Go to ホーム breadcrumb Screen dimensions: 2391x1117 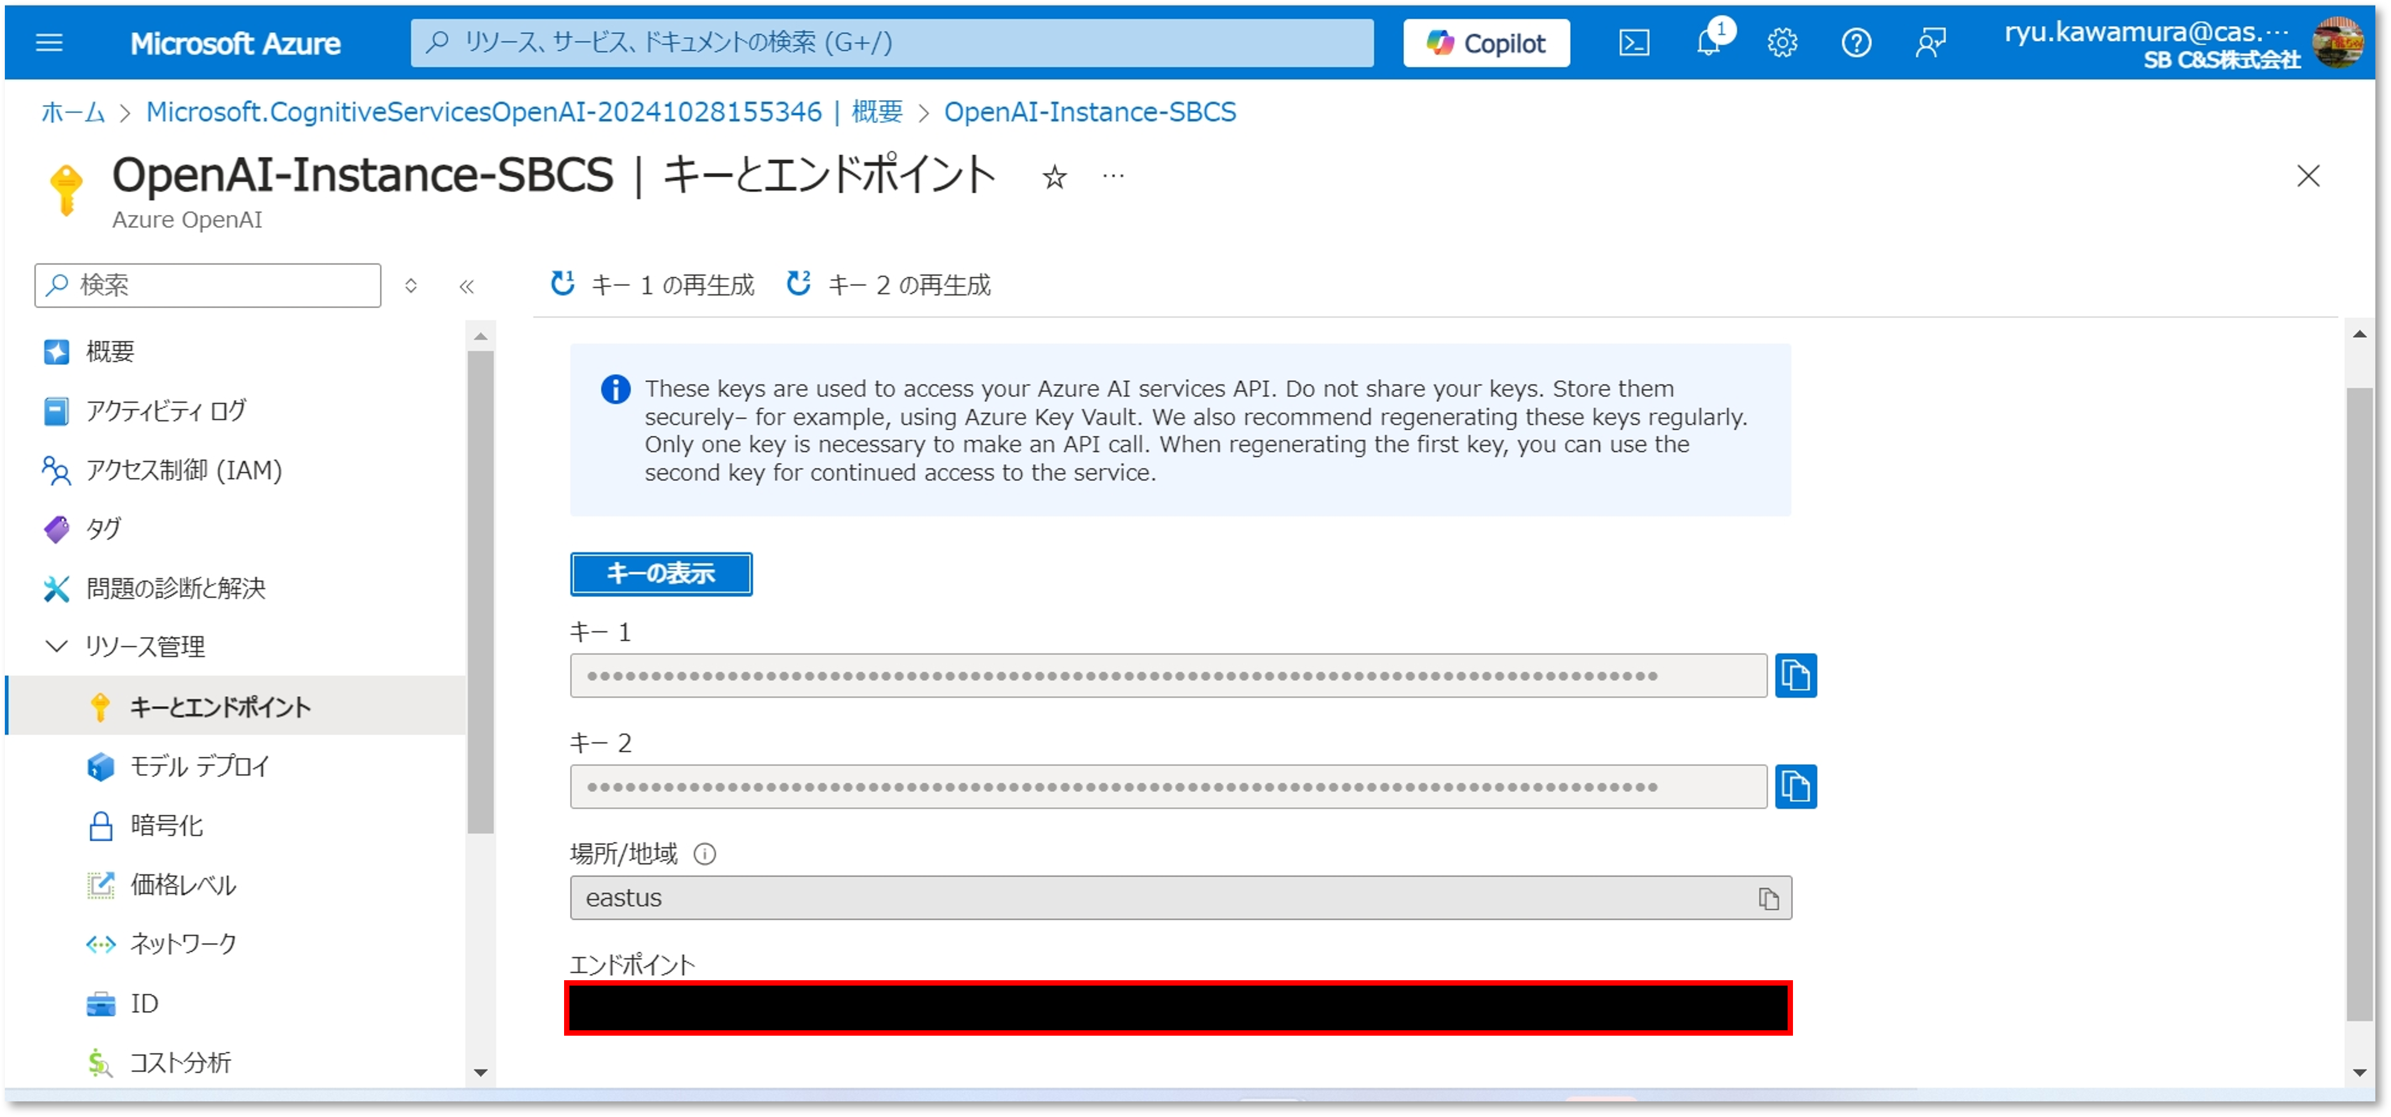72,112
